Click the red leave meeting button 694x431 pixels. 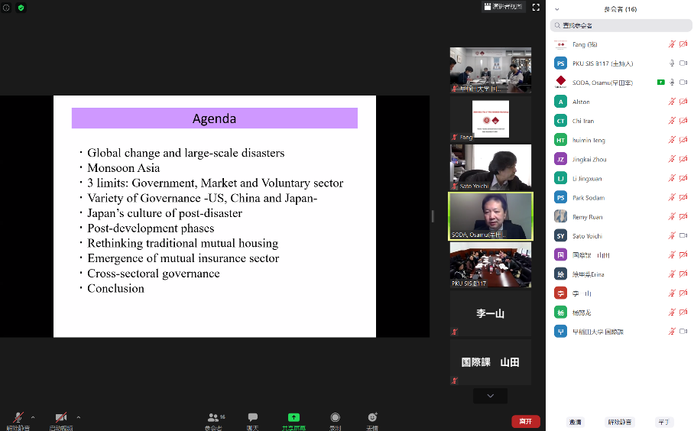point(525,421)
